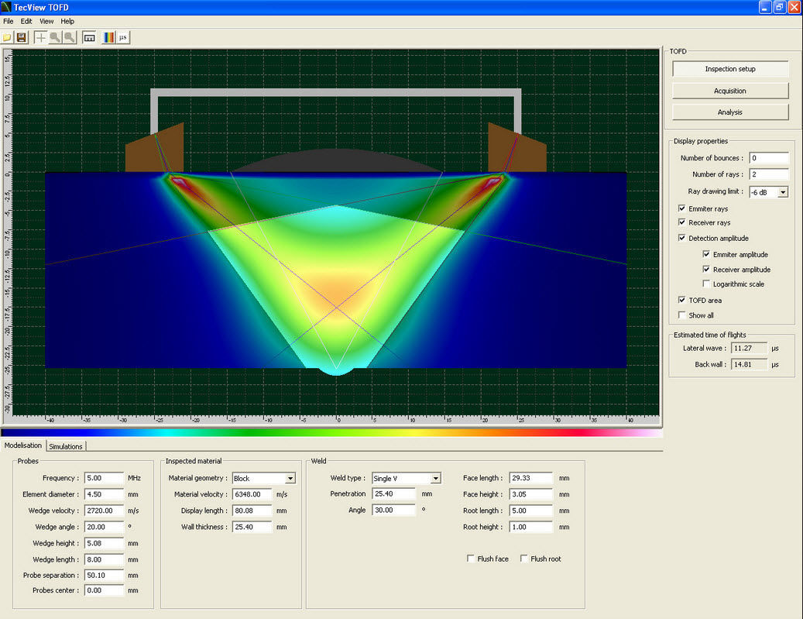Click the second magnifier zoom icon
The image size is (803, 619).
[70, 37]
